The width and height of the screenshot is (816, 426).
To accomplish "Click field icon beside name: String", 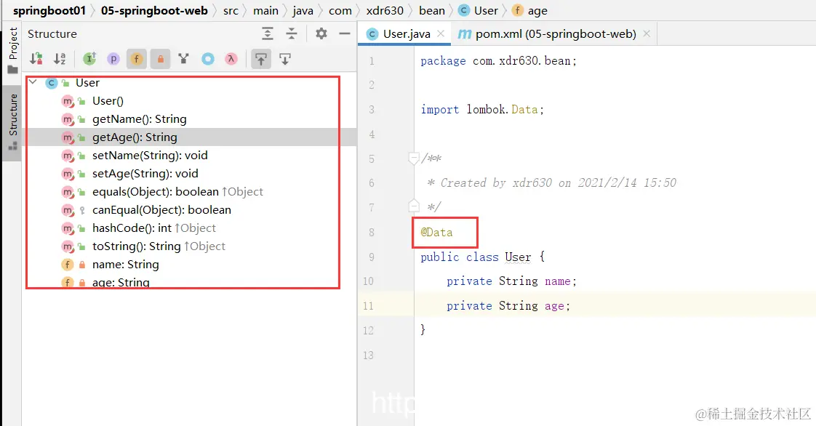I will pos(67,265).
